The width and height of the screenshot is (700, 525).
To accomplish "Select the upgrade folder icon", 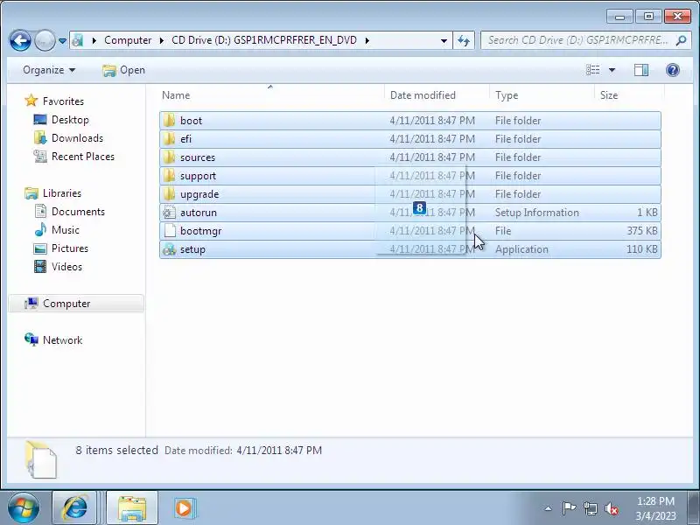I will (169, 193).
